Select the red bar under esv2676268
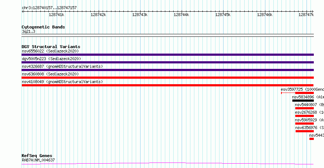 pyautogui.click(x=304, y=116)
